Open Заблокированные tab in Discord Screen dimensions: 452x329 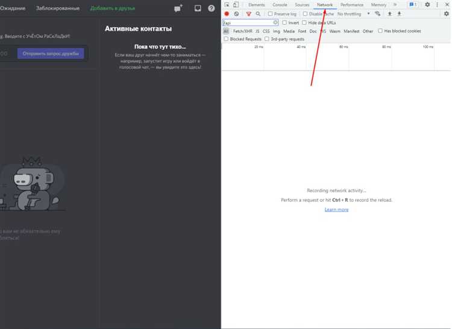pyautogui.click(x=58, y=8)
